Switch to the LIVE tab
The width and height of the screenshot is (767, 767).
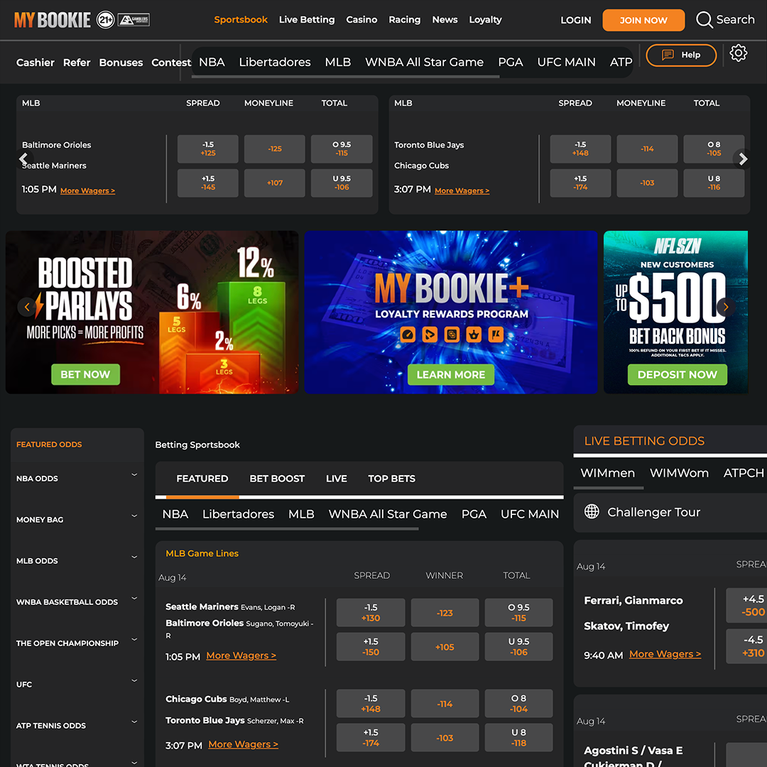click(337, 479)
